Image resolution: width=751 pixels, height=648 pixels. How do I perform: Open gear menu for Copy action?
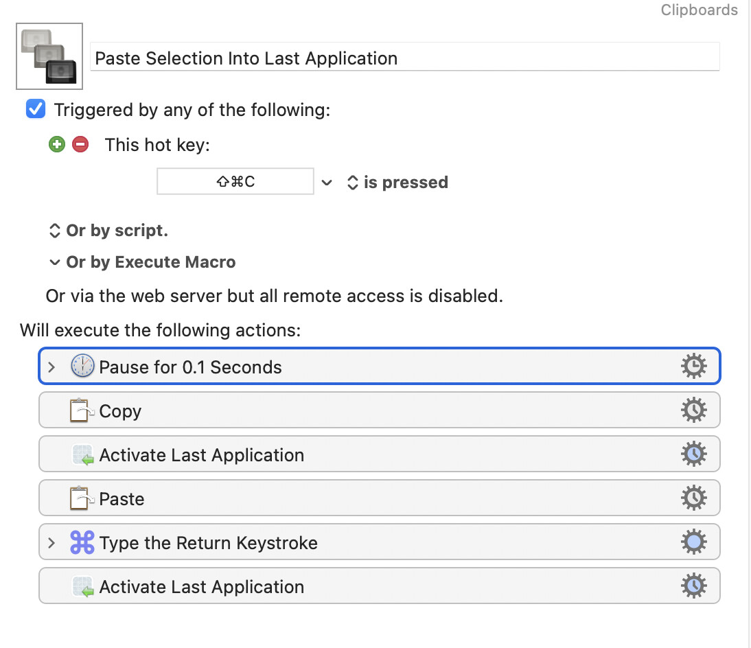point(693,411)
